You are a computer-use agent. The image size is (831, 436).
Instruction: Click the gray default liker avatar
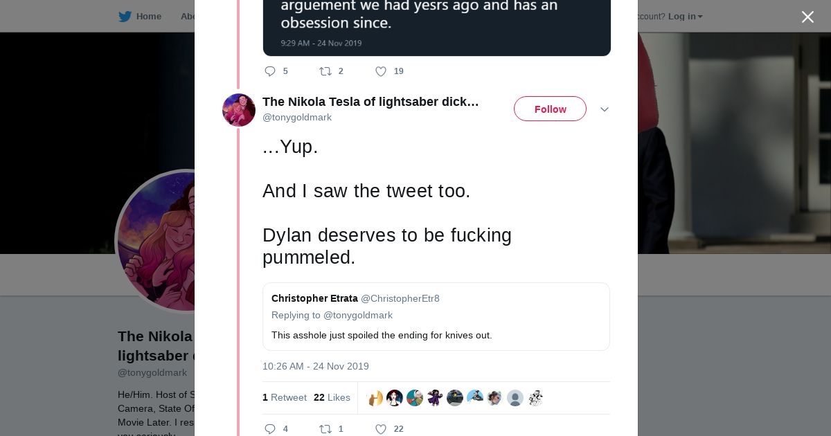click(x=515, y=398)
